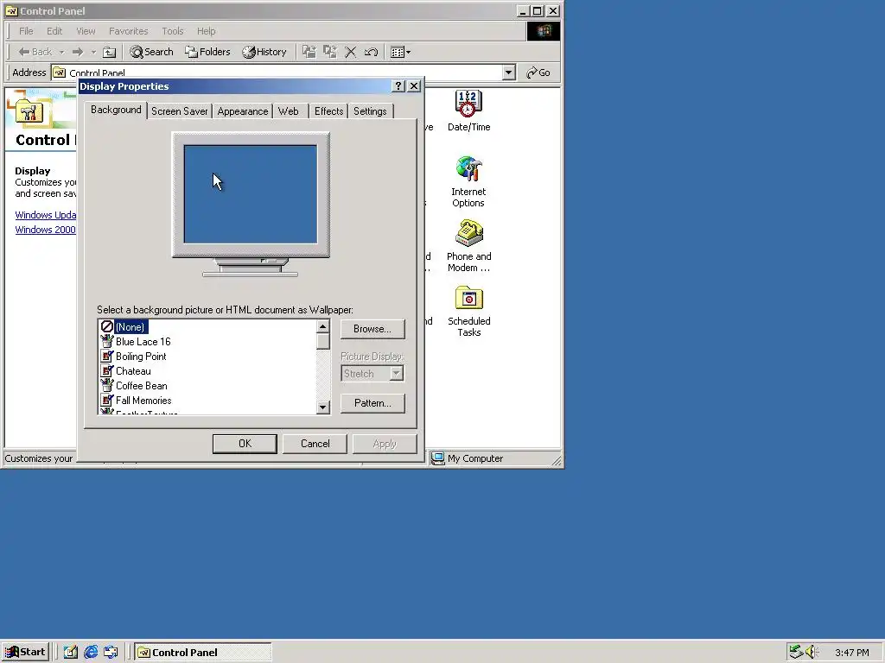
Task: Select Blue Lace 16 wallpaper
Action: tap(143, 342)
